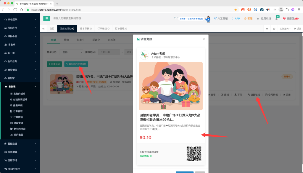Close the 销售海报 dialog
This screenshot has width=303, height=173.
pos(204,39)
